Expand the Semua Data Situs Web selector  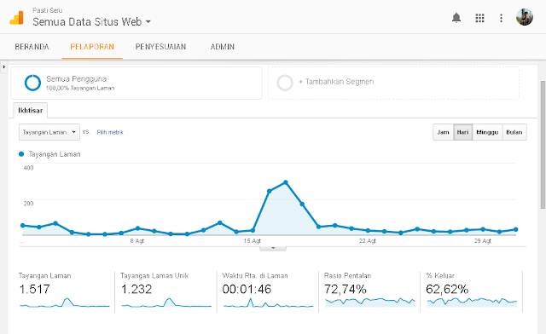(91, 22)
